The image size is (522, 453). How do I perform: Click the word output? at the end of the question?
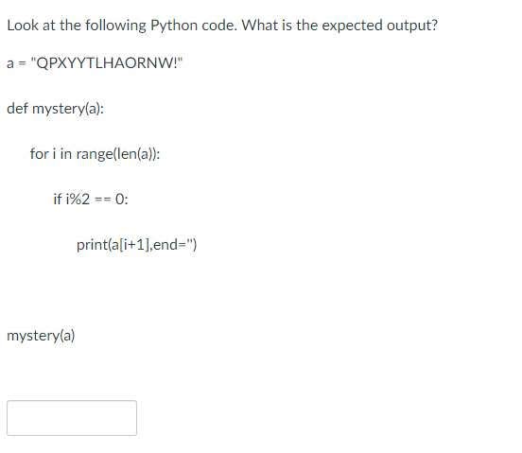coord(412,26)
